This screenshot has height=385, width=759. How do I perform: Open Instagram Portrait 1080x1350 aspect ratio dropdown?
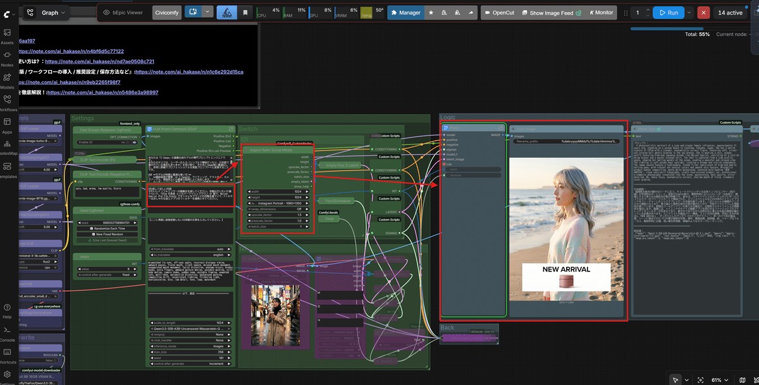tap(278, 203)
